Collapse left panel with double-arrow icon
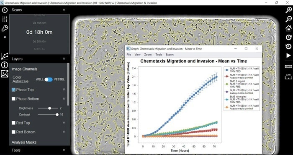Image resolution: width=293 pixels, height=155 pixels. pyautogui.click(x=5, y=37)
